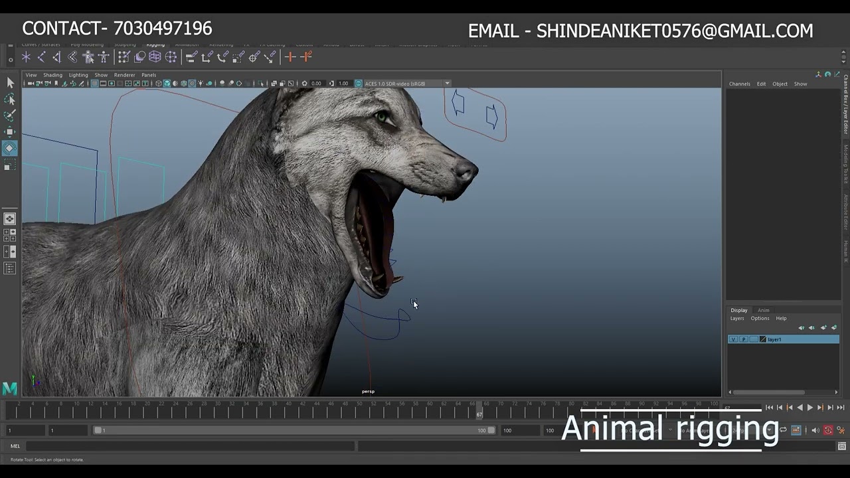Toggle smooth shade all cube icon

point(167,84)
